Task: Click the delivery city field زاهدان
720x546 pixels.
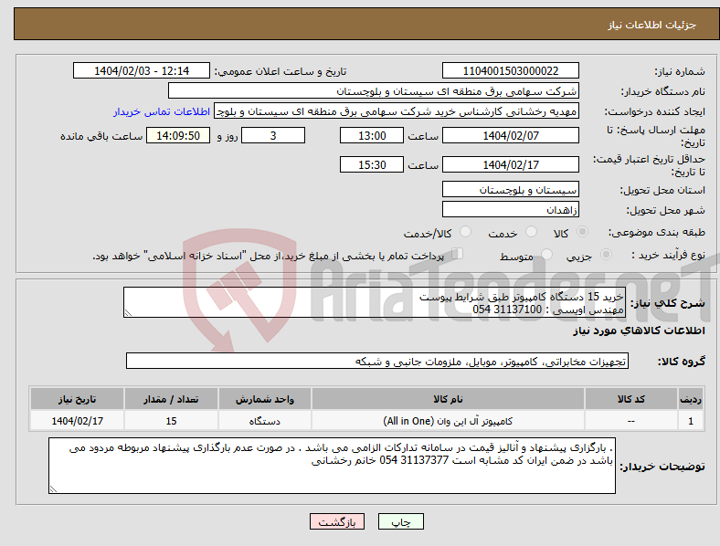Action: point(510,210)
